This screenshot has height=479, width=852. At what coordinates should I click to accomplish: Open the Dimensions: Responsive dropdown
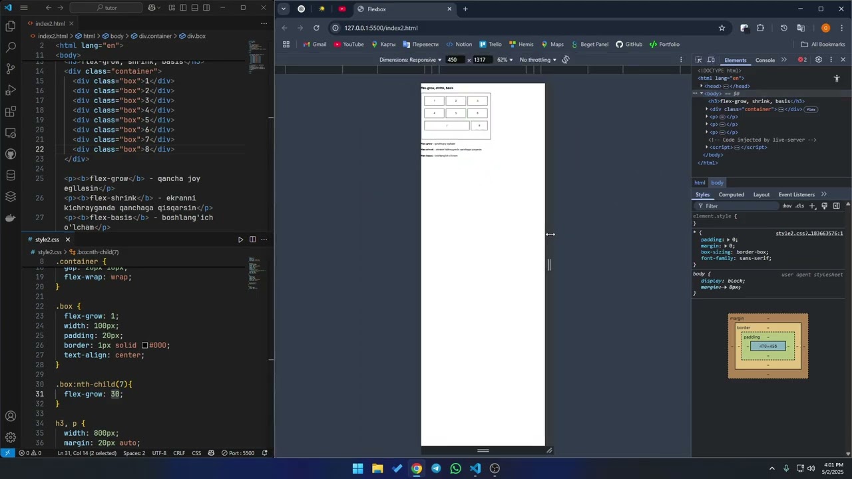point(411,60)
